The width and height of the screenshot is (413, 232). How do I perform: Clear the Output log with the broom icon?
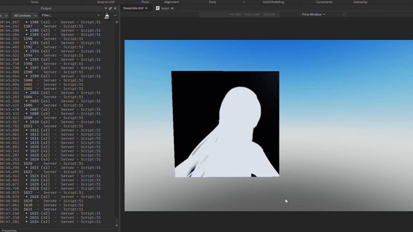coord(106,16)
